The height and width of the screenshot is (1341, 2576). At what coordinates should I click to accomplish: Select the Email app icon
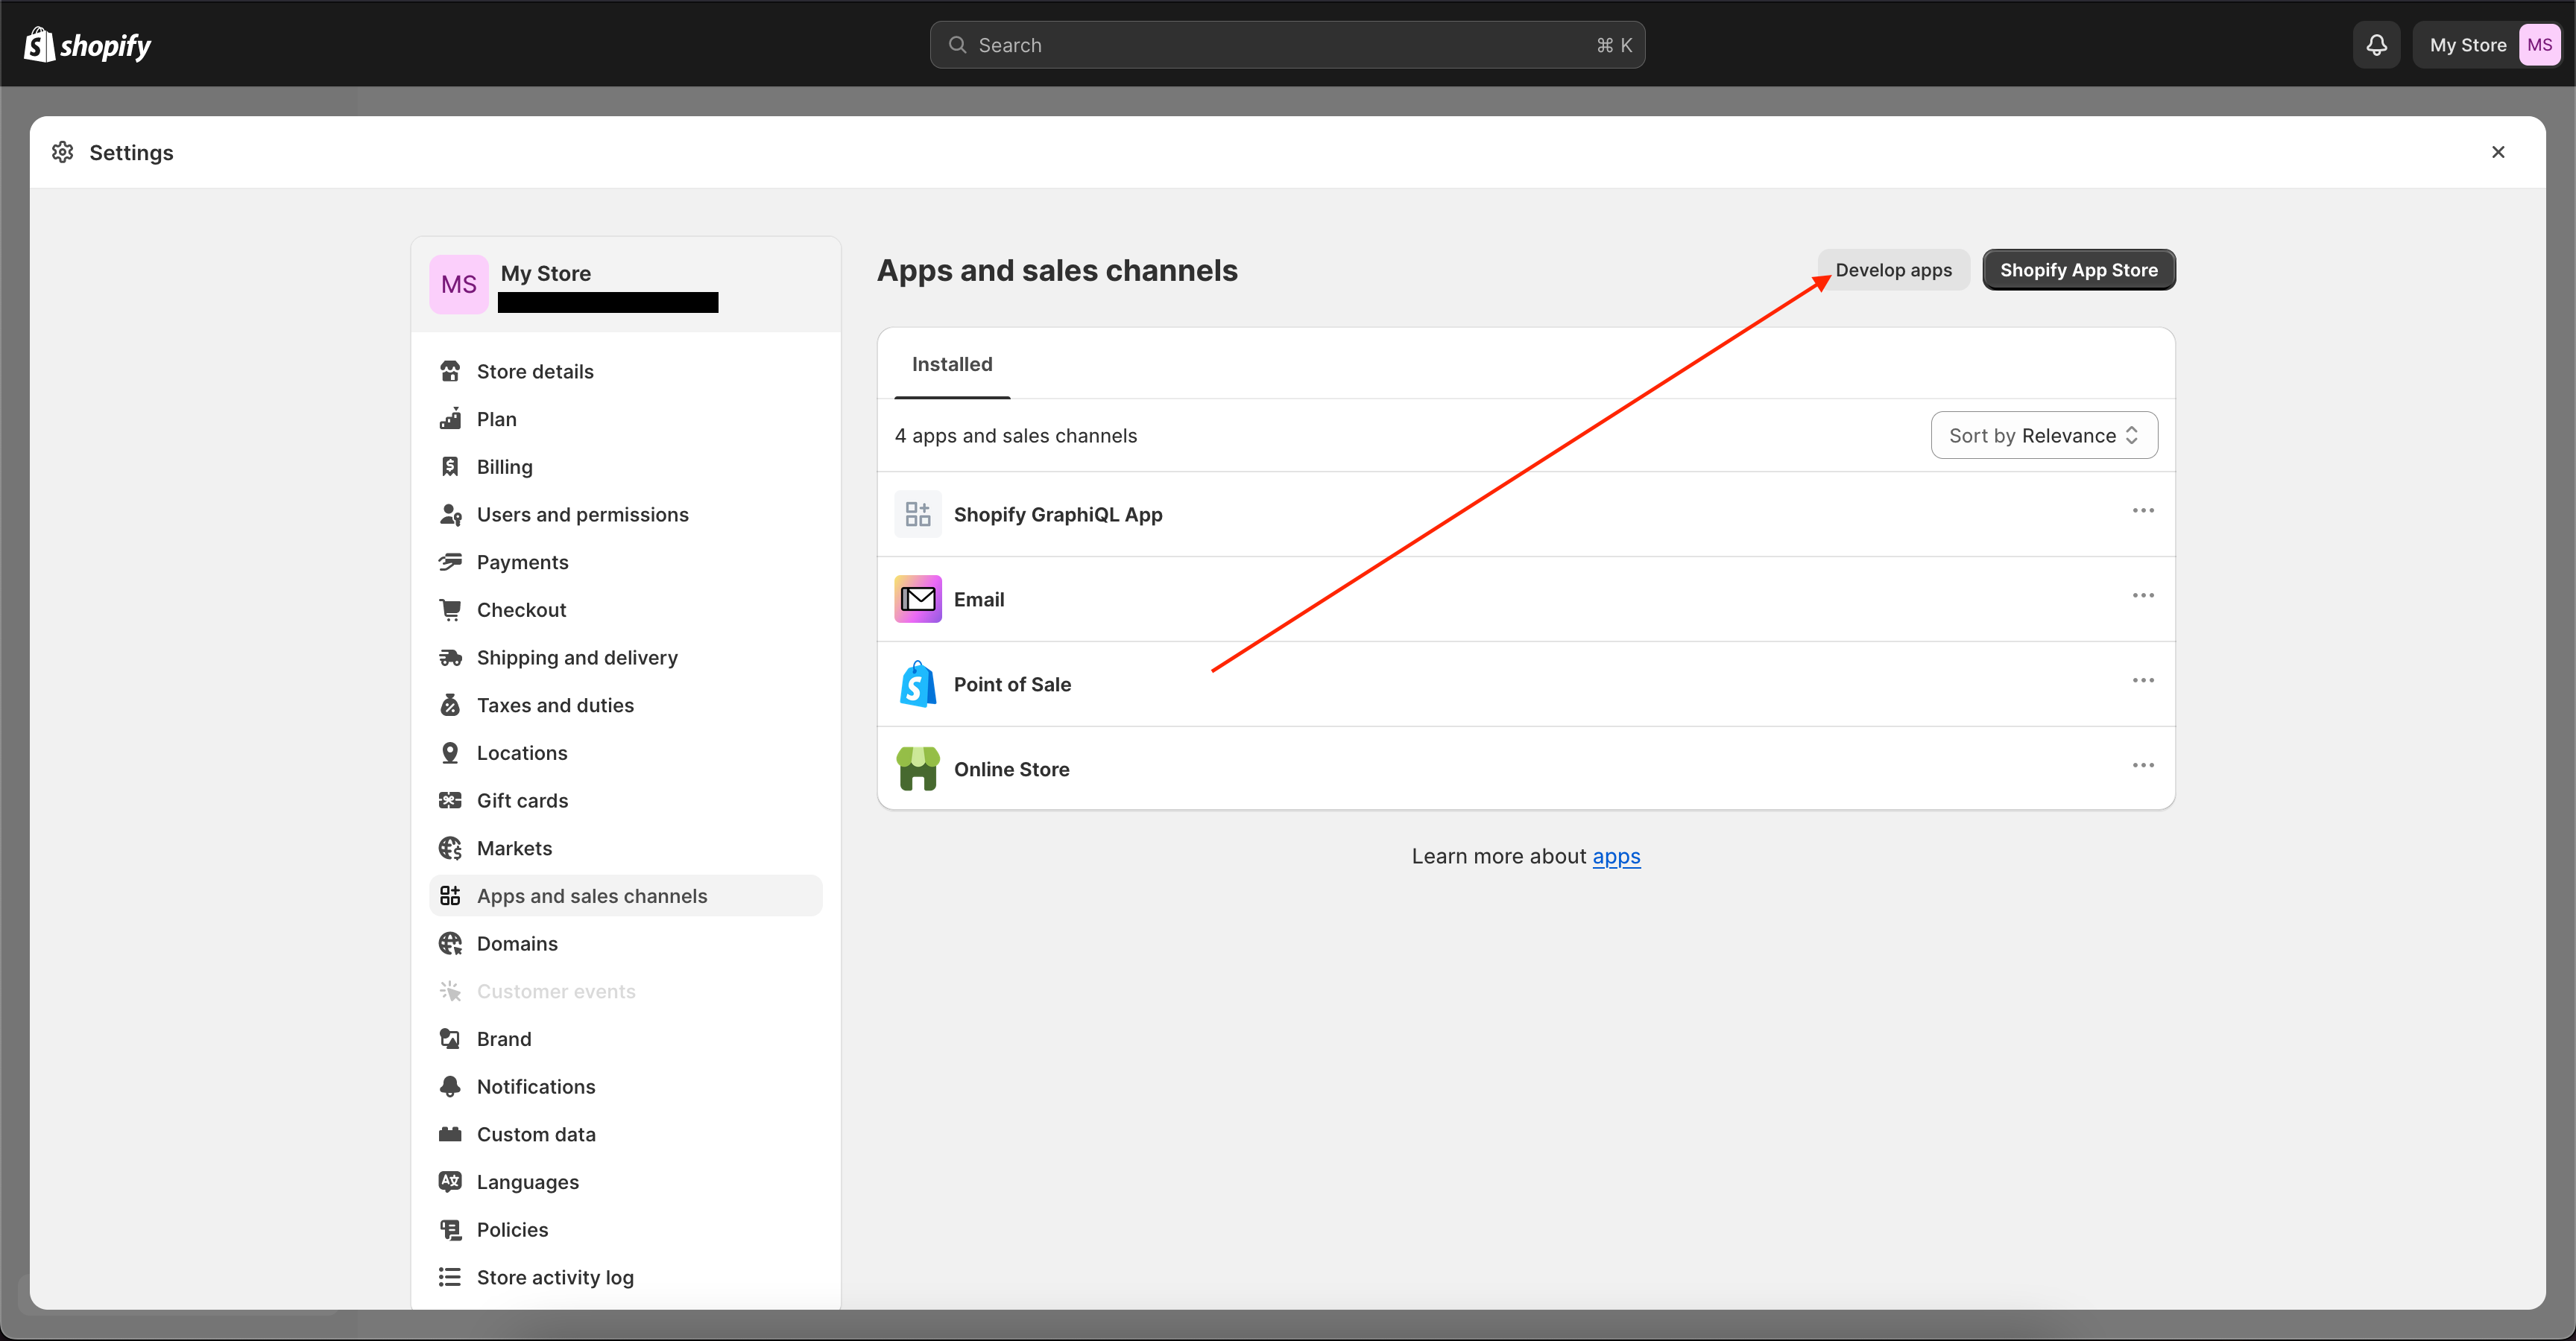tap(917, 598)
